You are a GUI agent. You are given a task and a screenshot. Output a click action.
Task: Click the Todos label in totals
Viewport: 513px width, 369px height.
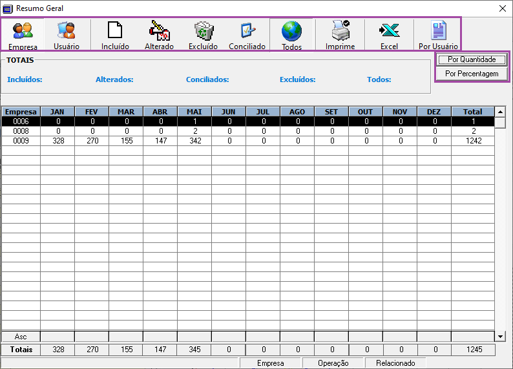379,79
